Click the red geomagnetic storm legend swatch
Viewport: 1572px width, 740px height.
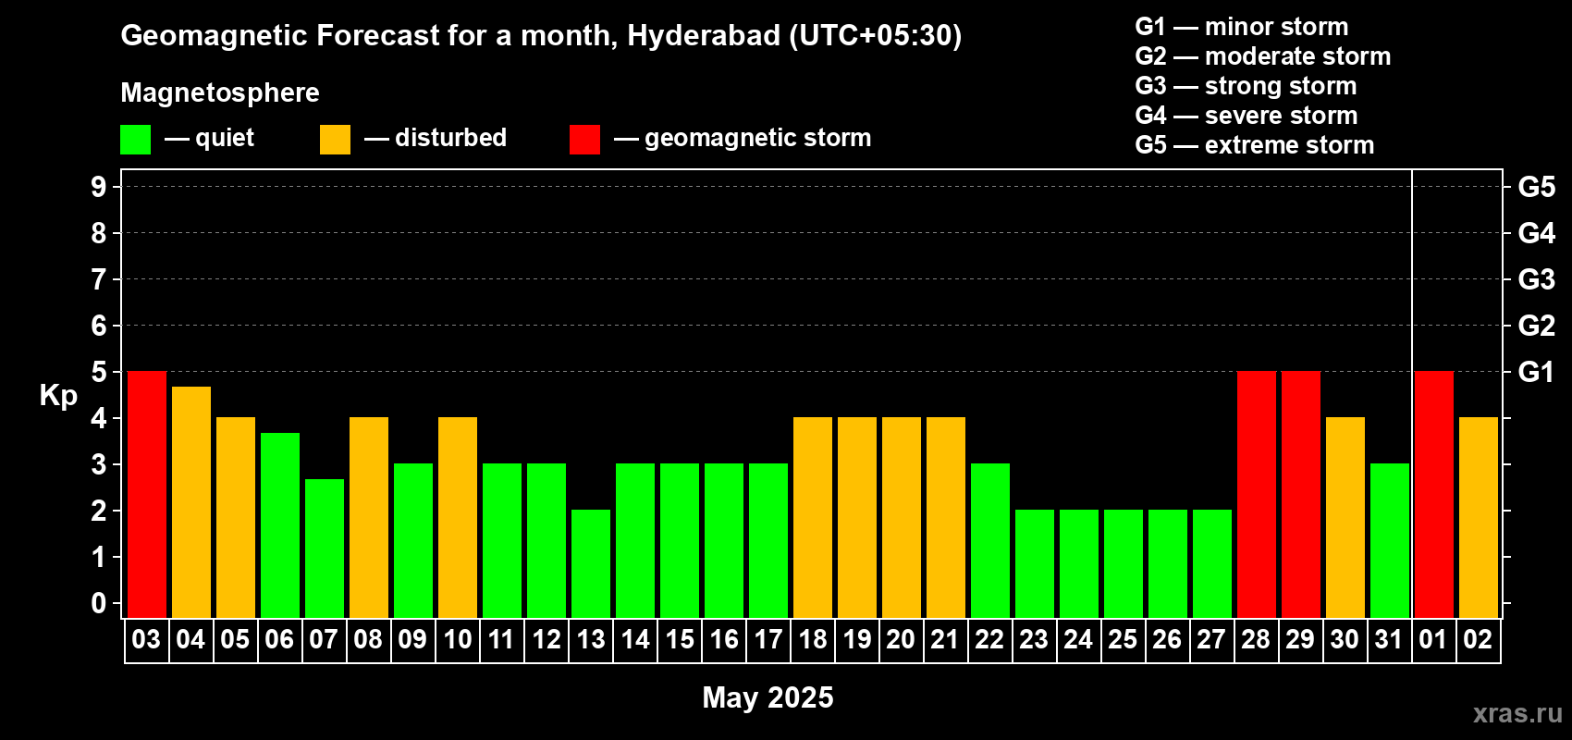click(x=584, y=139)
